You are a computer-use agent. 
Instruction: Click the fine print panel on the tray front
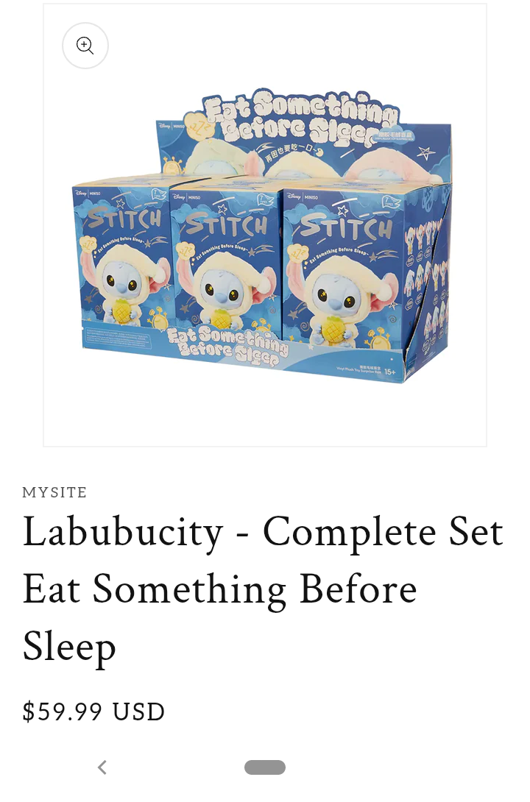coord(116,338)
